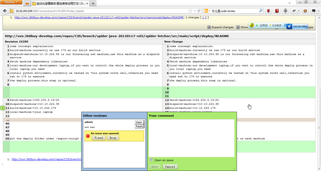The width and height of the screenshot is (321, 171).
Task: Click left line 2 'build-machine:currently we use 179'
Action: click(55, 50)
